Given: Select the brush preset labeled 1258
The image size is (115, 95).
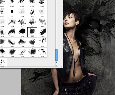Looking at the screenshot, I should 22,42.
